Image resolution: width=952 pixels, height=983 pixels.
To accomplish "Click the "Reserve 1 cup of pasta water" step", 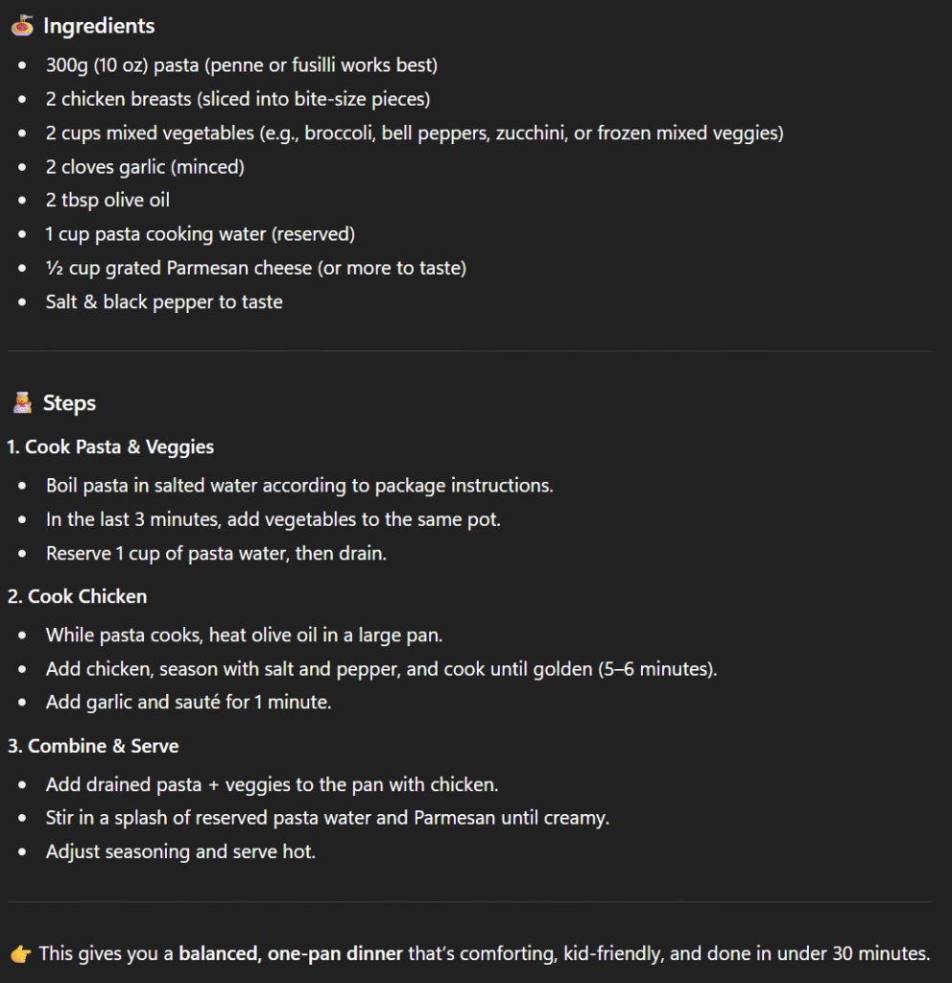I will (216, 554).
